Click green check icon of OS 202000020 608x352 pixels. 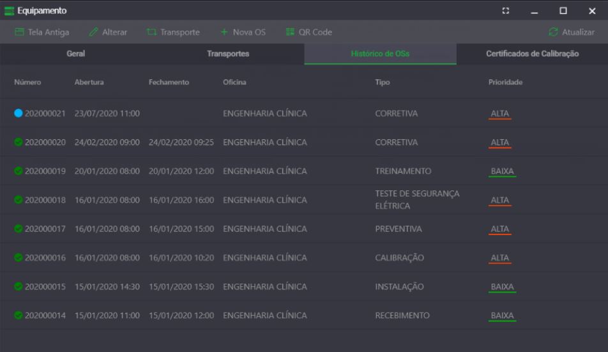[x=18, y=142]
